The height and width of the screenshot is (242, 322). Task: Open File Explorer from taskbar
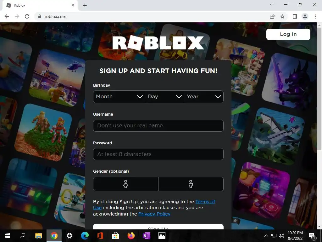click(38, 236)
